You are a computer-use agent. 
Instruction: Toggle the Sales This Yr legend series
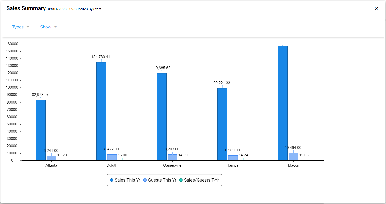pyautogui.click(x=125, y=180)
